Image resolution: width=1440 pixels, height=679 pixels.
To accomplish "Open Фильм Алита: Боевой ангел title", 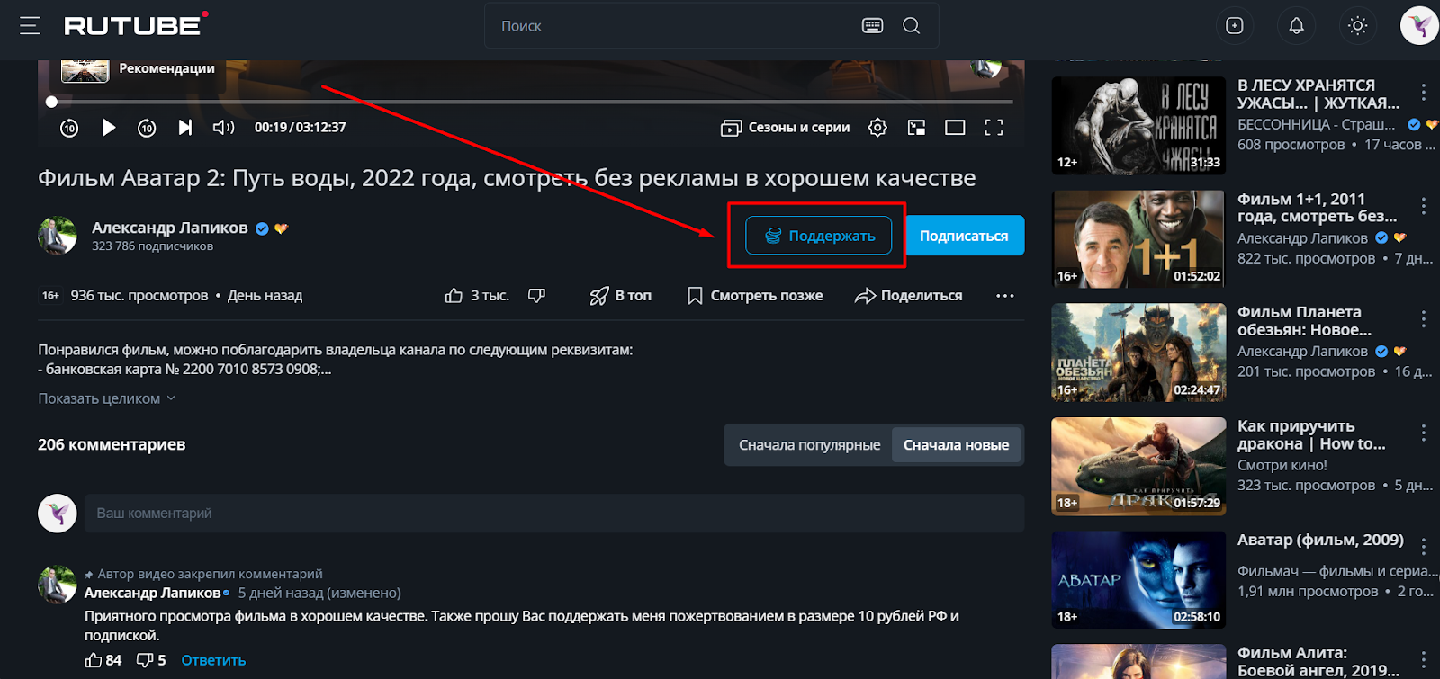I will [1318, 662].
